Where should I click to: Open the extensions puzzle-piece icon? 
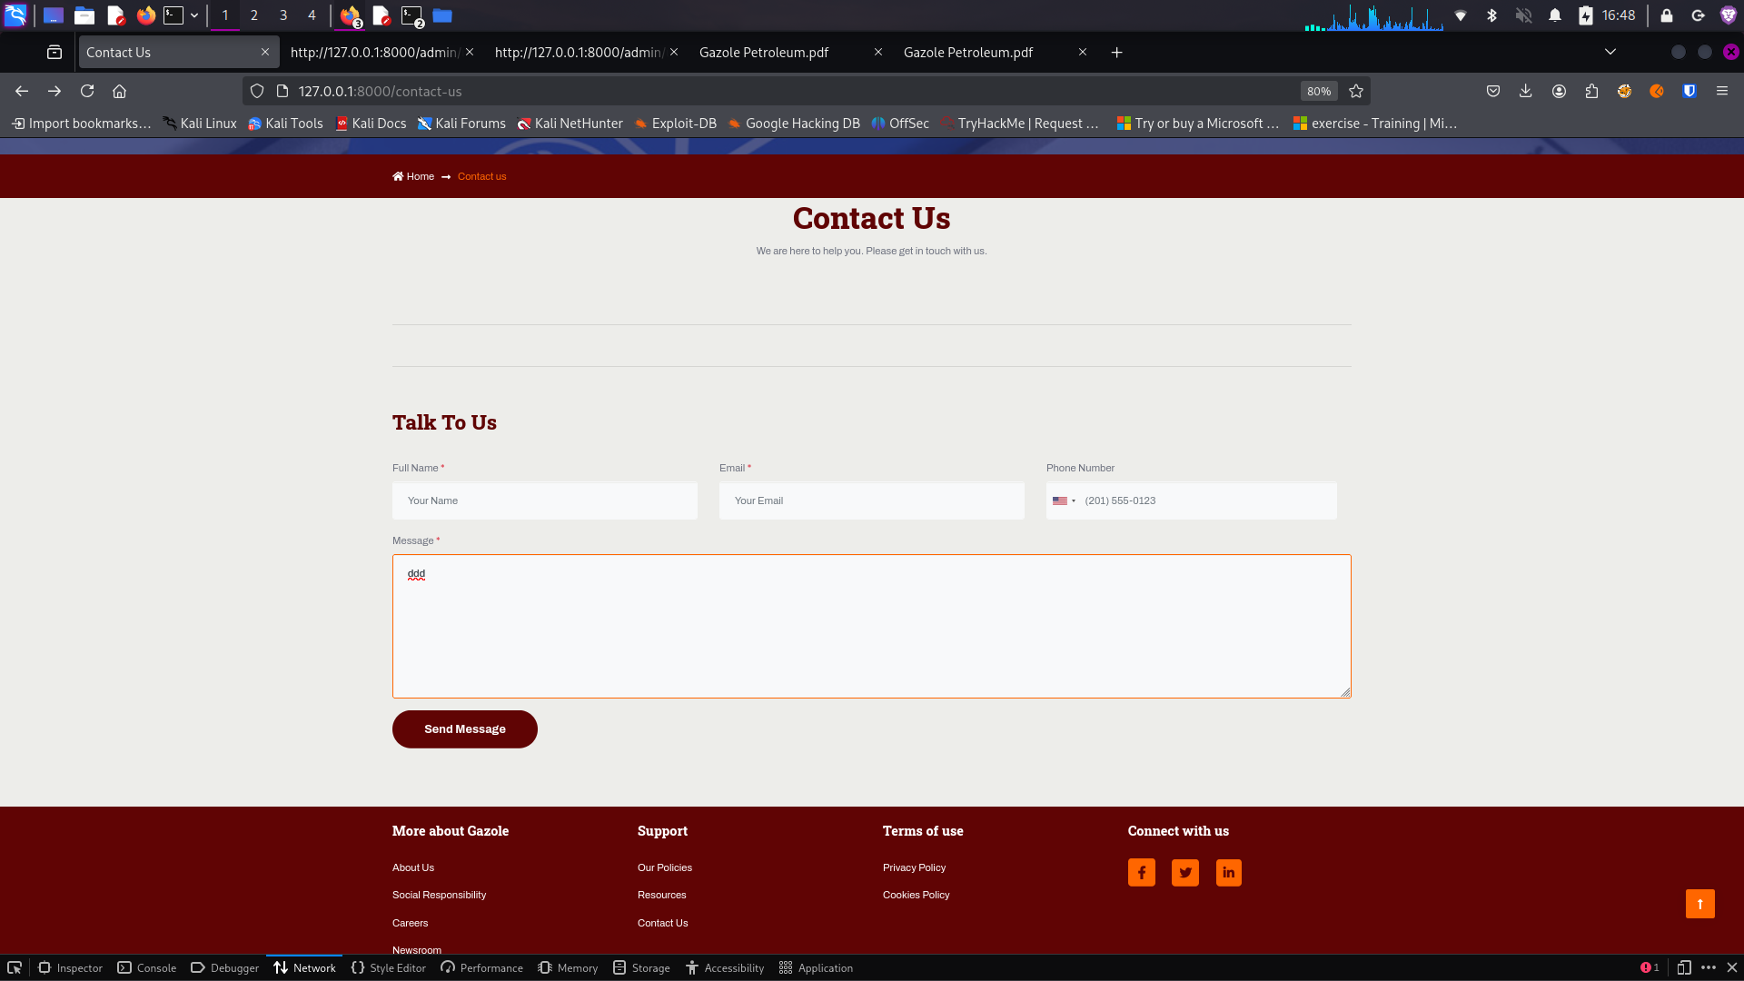point(1591,91)
